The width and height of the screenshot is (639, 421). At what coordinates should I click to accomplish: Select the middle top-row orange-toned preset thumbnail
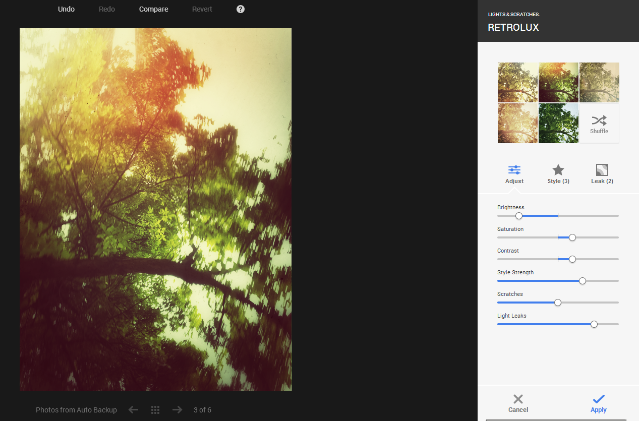click(558, 82)
